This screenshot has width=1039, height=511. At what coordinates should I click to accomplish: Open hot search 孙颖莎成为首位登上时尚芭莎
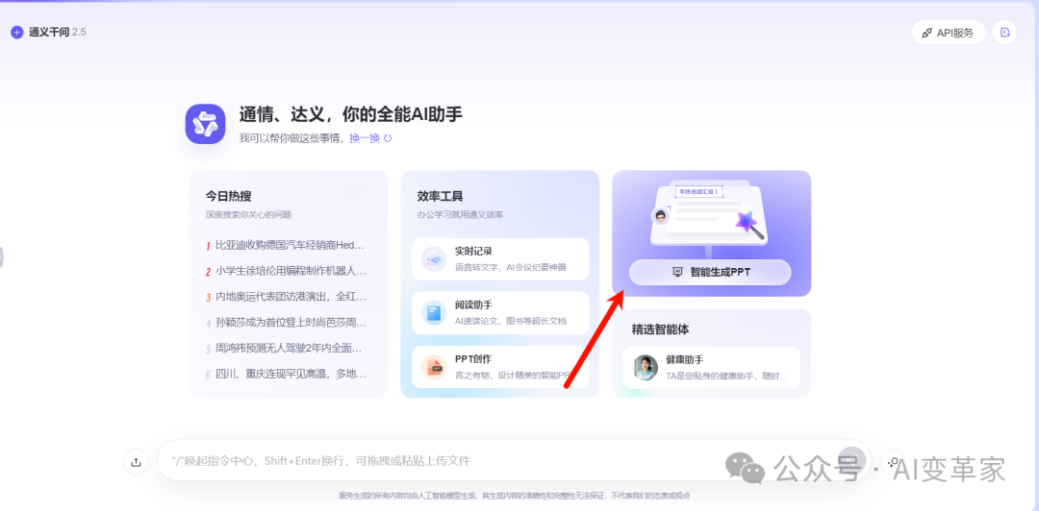pyautogui.click(x=286, y=323)
